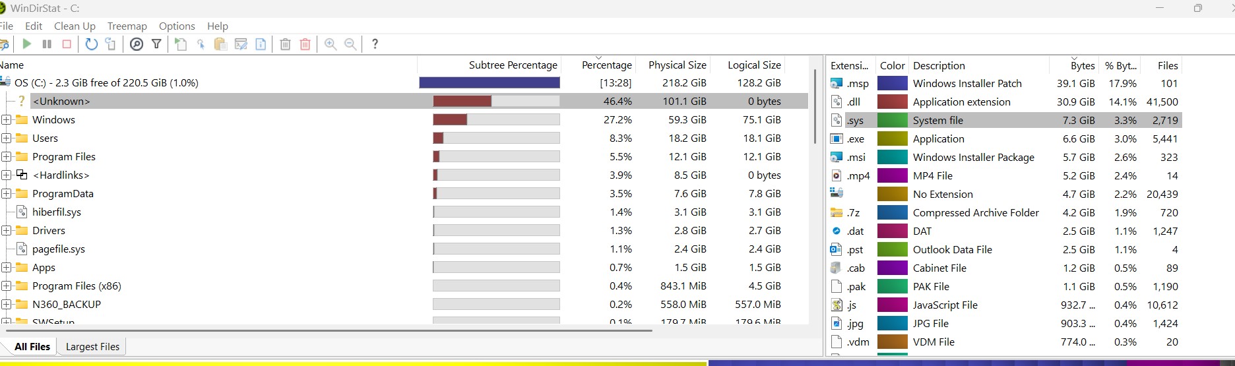Click the red trash Delete permanently icon
This screenshot has width=1235, height=366.
[305, 44]
